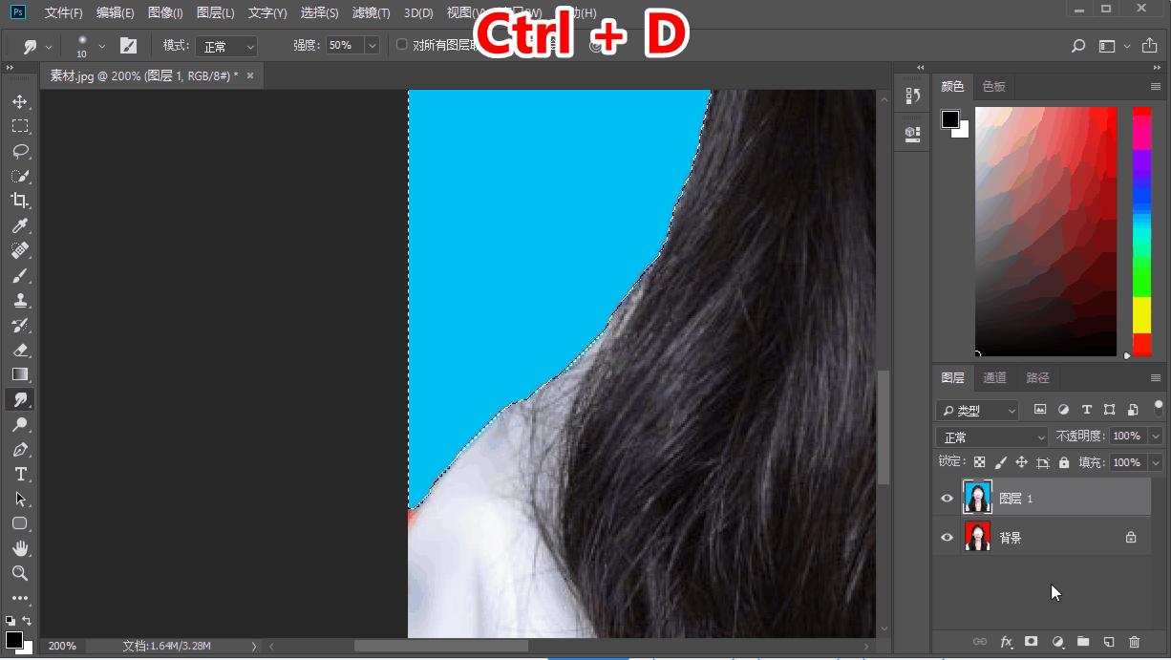Create a new layer using panel icon
The width and height of the screenshot is (1171, 660).
(x=1109, y=643)
